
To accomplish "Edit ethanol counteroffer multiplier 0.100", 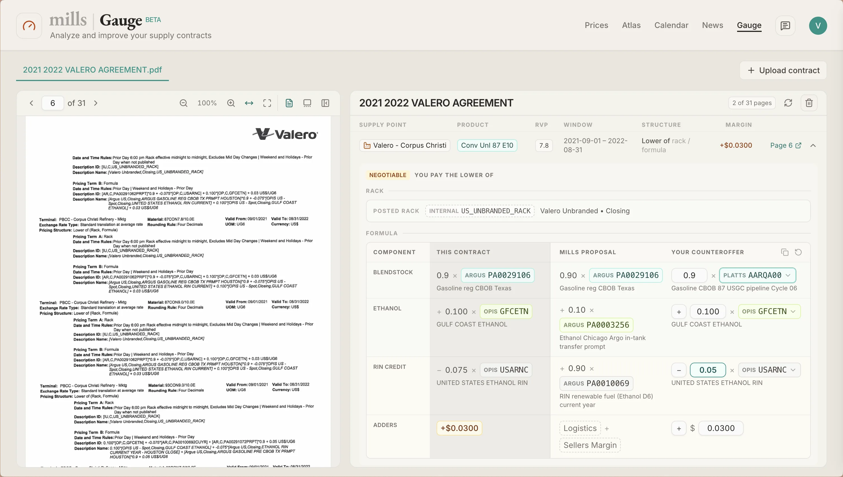I will click(708, 312).
